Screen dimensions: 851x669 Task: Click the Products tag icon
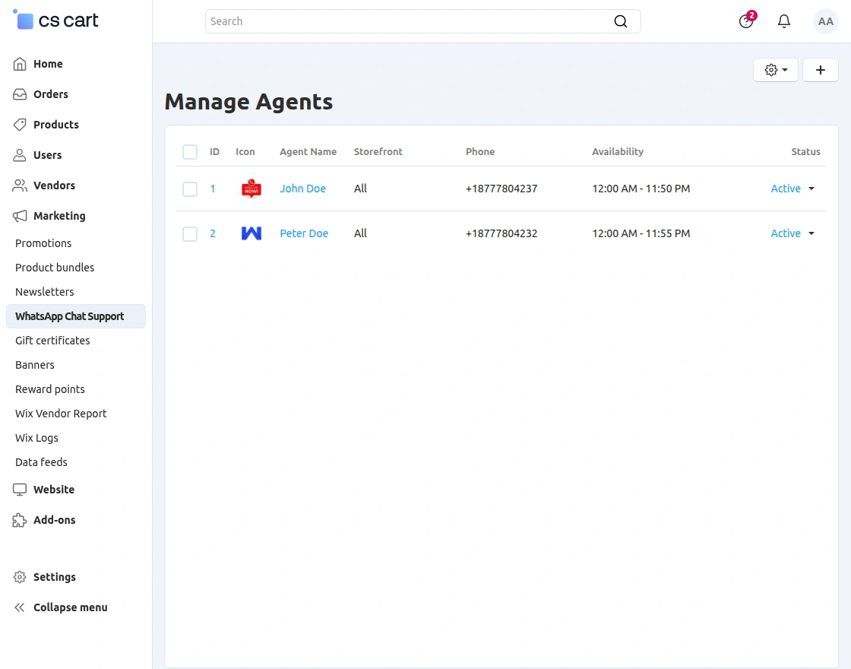20,125
